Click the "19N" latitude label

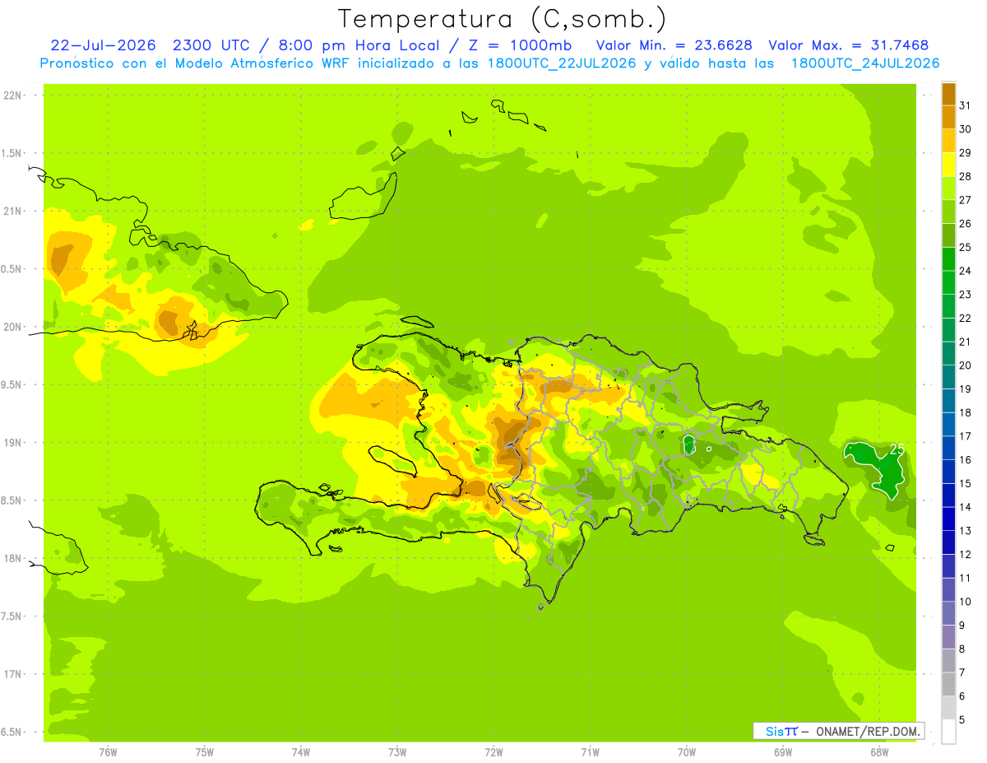[12, 443]
